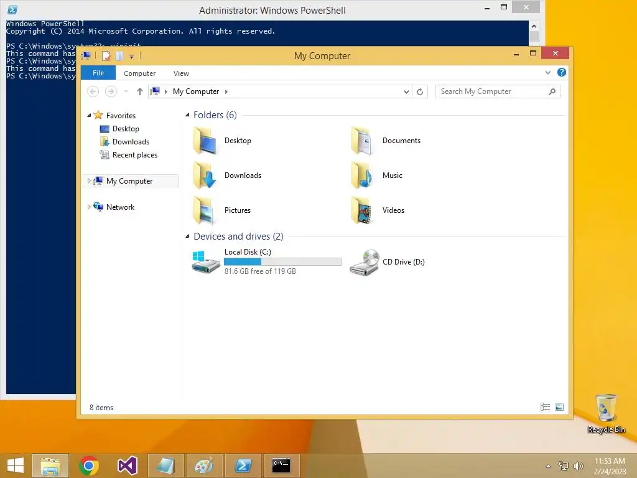Open File Explorer from the taskbar
Image resolution: width=637 pixels, height=478 pixels.
50,466
